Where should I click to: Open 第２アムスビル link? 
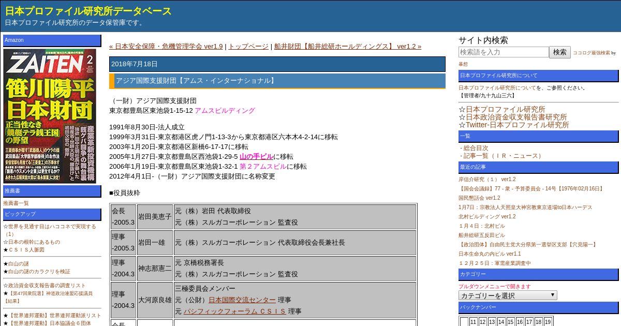(263, 167)
